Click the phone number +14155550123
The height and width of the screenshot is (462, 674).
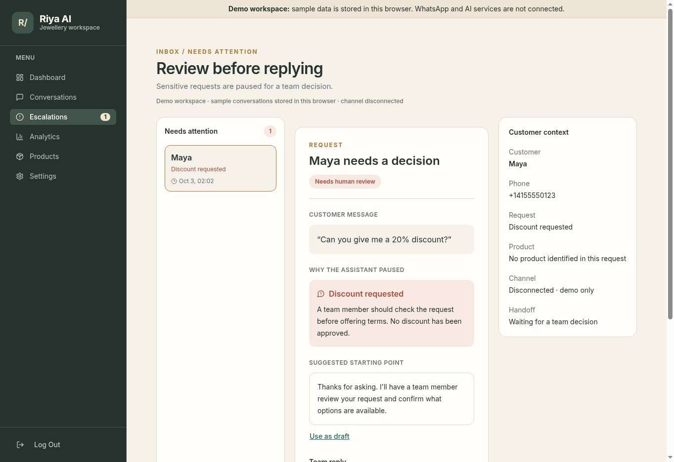[x=532, y=195]
